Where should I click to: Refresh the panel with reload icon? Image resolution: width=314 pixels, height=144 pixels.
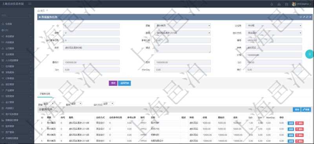point(307,17)
